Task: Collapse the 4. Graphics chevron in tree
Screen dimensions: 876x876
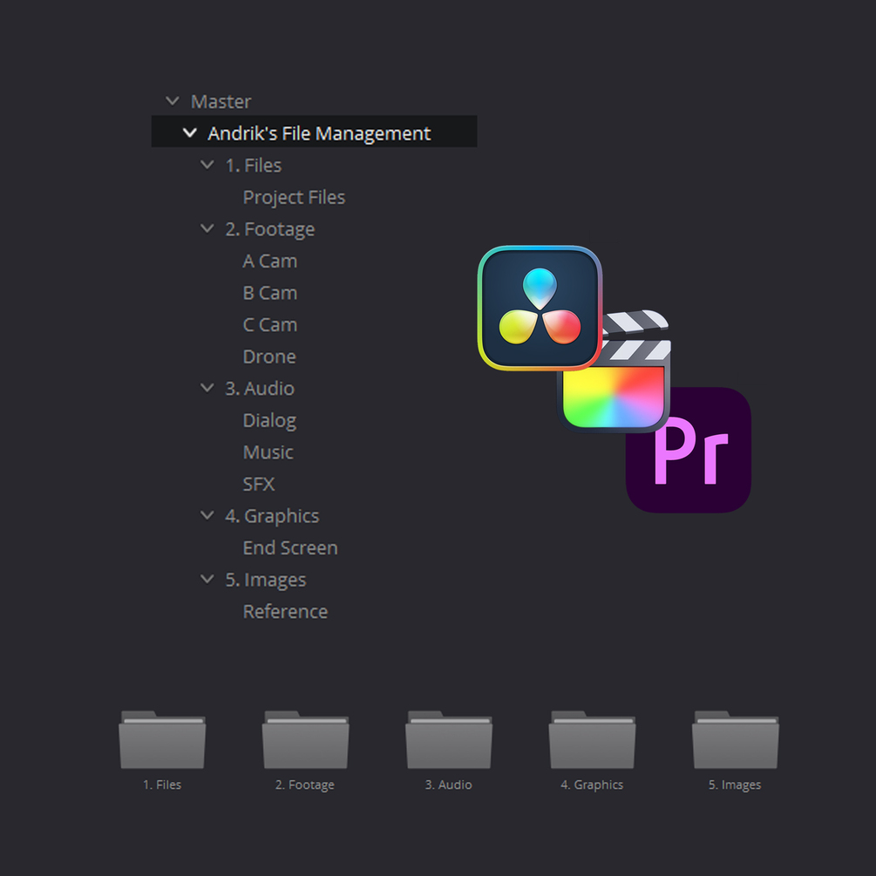Action: pos(207,515)
